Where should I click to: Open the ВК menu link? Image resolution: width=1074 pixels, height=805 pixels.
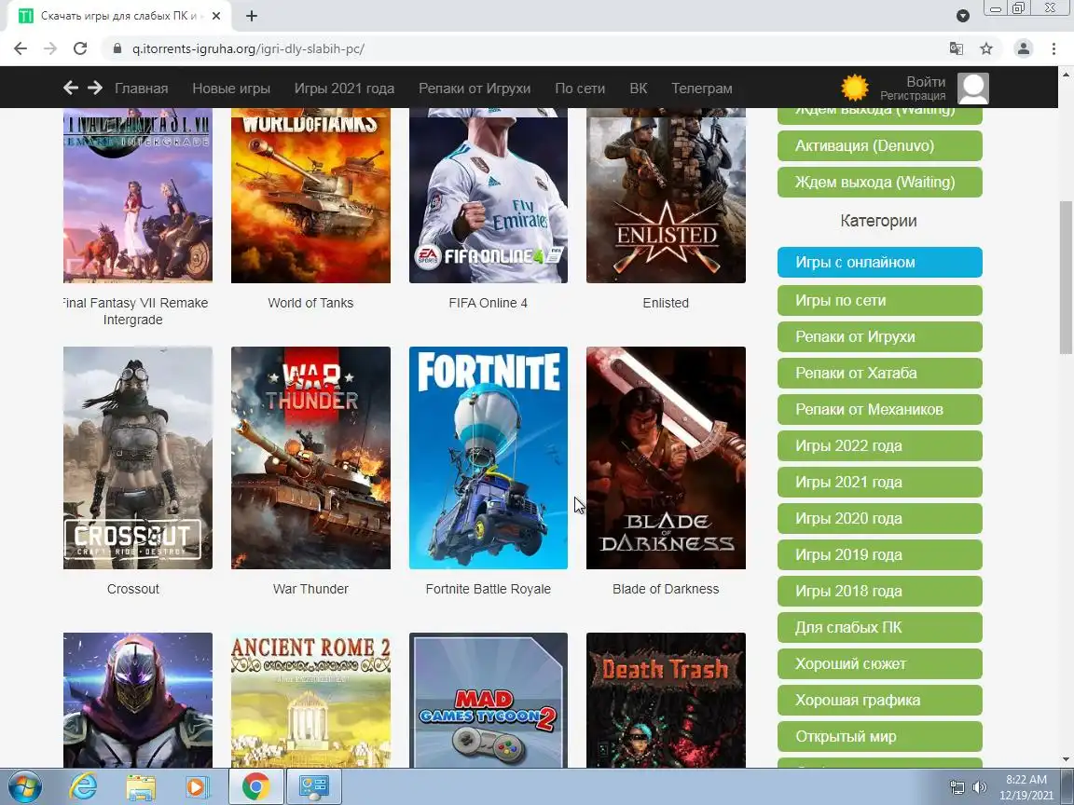coord(638,89)
